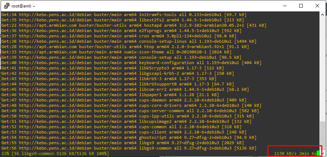Image resolution: width=327 pixels, height=157 pixels.
Task: Close the root@aml terminal session
Action: (x=318, y=6)
